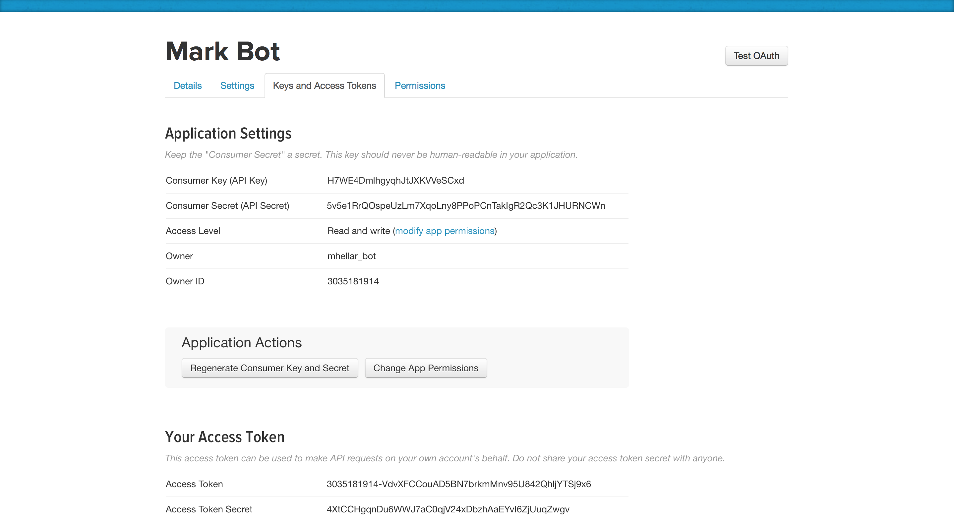Click the Test OAuth button
954x523 pixels.
coord(756,56)
